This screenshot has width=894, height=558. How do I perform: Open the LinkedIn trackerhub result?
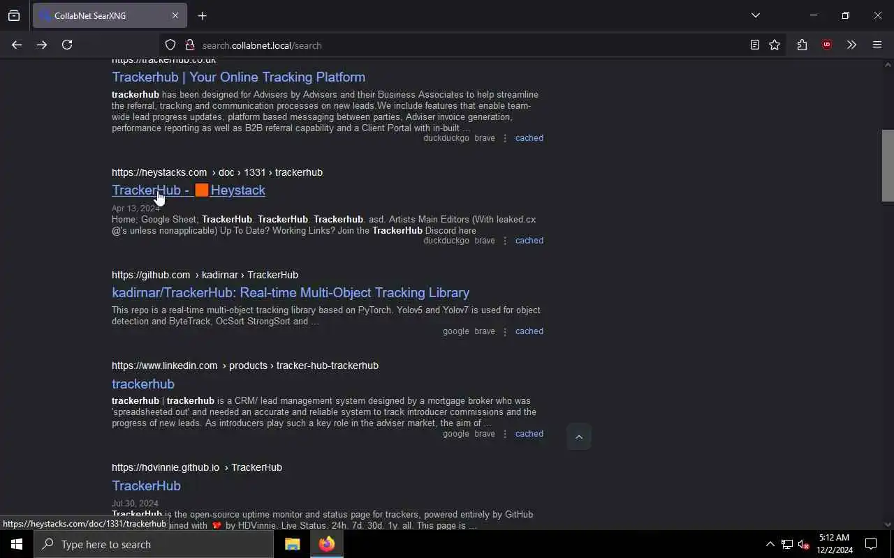click(x=143, y=384)
